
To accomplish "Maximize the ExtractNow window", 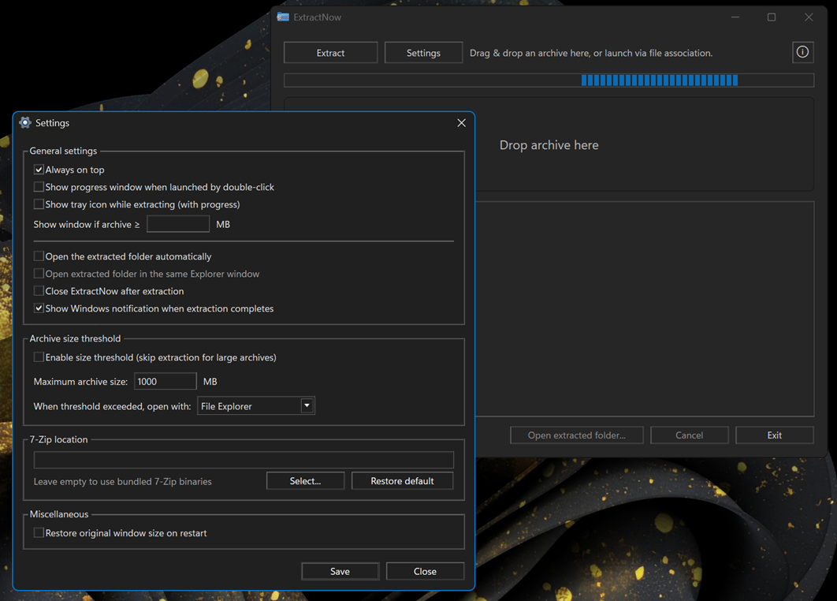I will (772, 17).
